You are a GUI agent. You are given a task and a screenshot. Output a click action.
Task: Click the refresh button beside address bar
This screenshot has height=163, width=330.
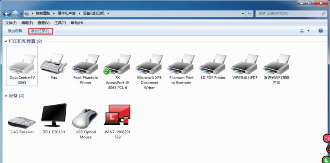pyautogui.click(x=250, y=14)
